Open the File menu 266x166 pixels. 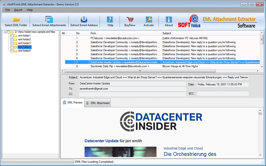pyautogui.click(x=8, y=10)
